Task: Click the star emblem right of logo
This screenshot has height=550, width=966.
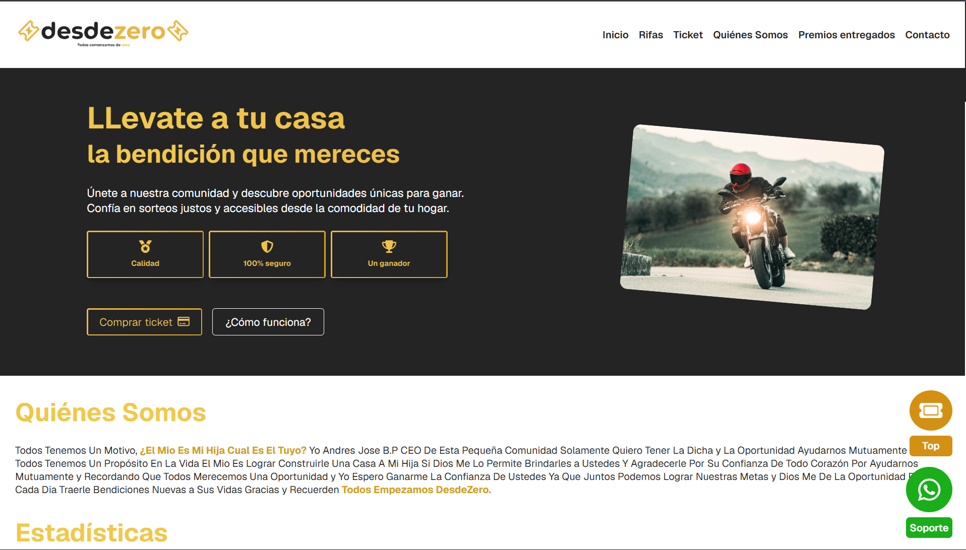Action: 178,31
